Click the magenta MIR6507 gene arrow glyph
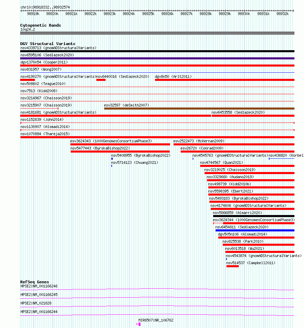 [138, 324]
